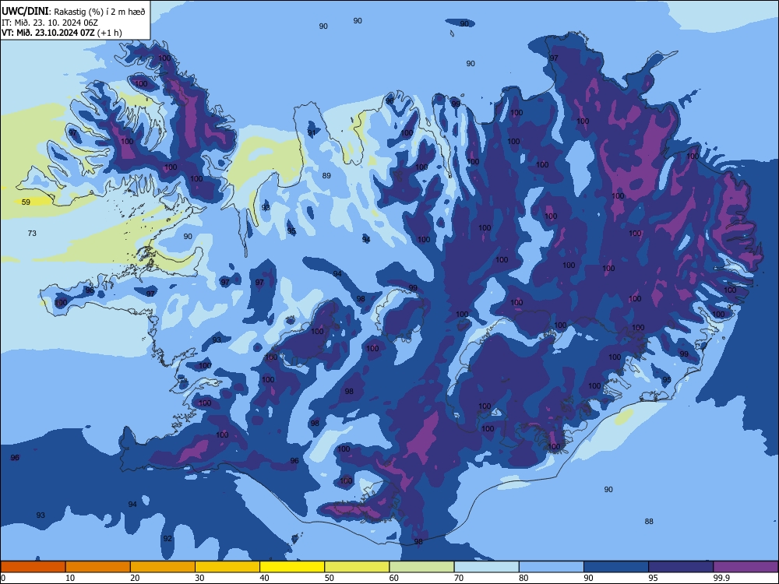The height and width of the screenshot is (584, 779).
Task: Pick the 50–60 pale yellow legend swatch
Action: (x=357, y=567)
